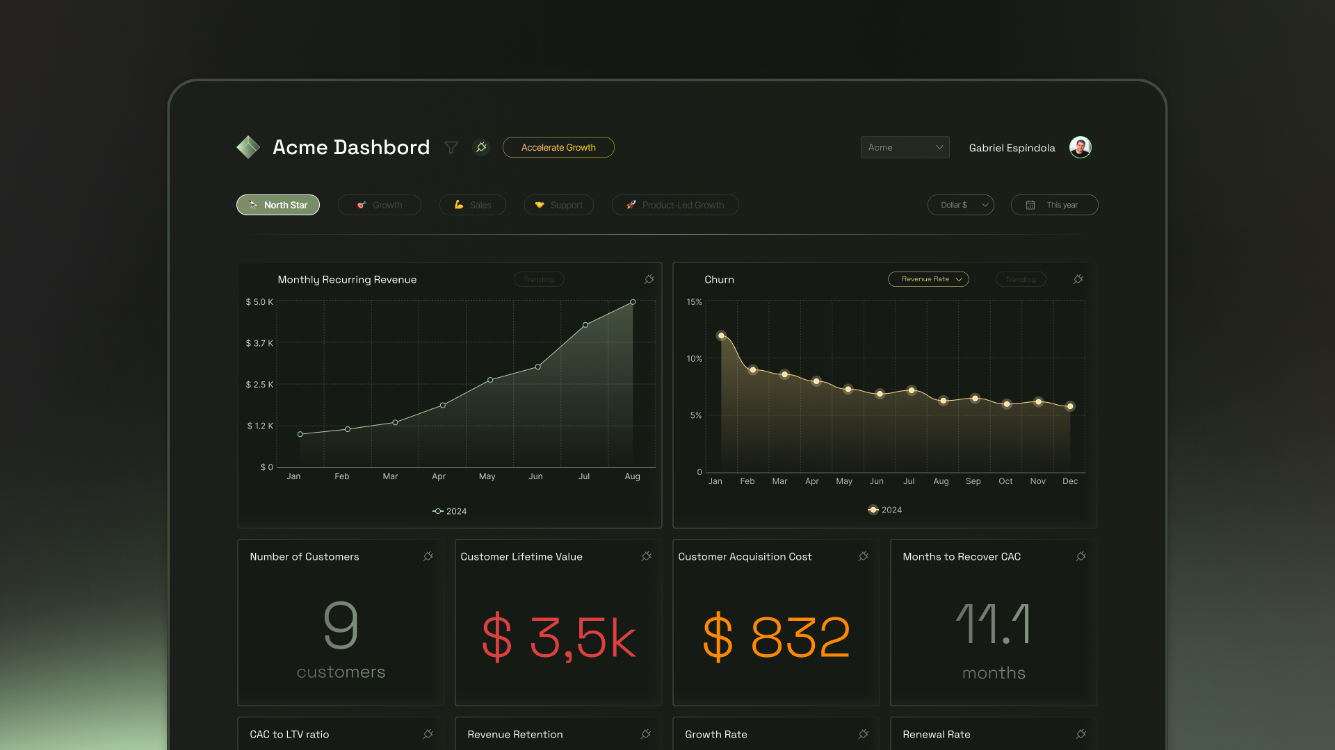The image size is (1335, 750).
Task: Open the Dollar $ currency dropdown
Action: 961,205
